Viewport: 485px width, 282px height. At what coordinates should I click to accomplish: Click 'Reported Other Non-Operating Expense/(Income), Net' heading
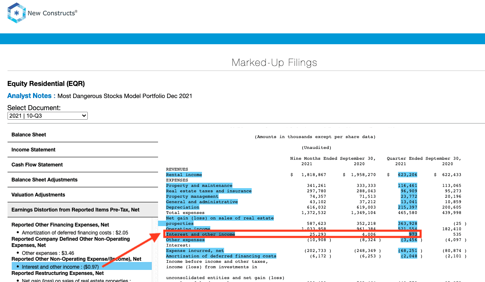point(77,259)
